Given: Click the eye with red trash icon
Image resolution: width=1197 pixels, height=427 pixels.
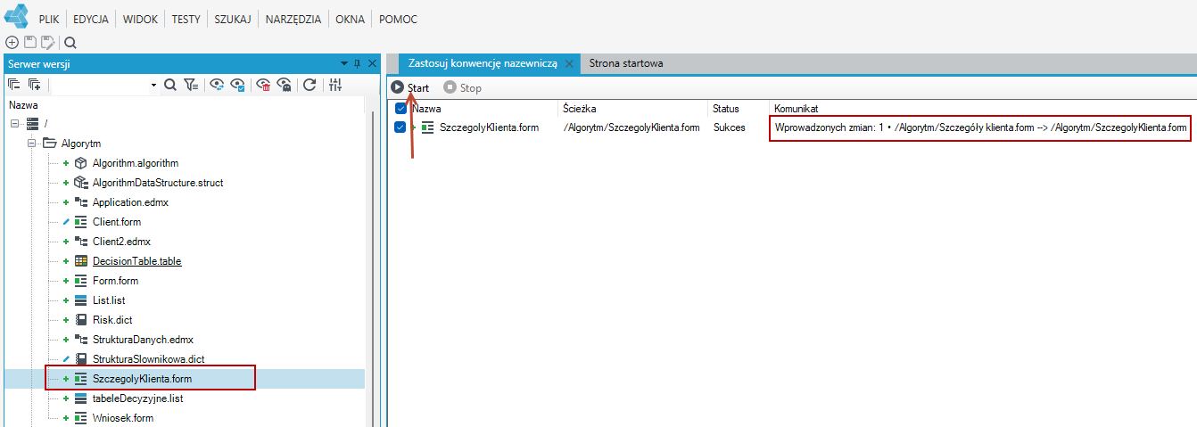Looking at the screenshot, I should point(264,85).
